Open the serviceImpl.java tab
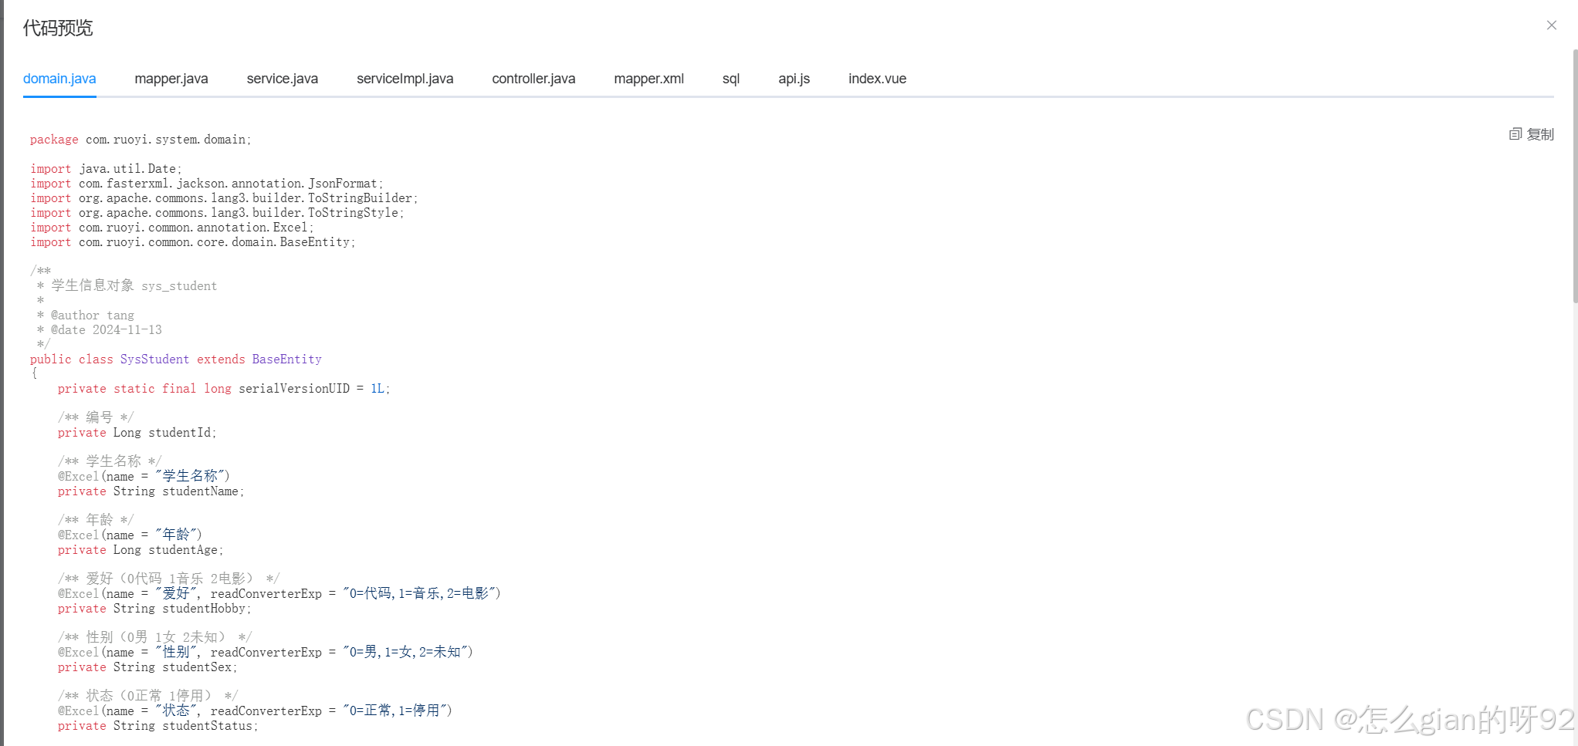1578x746 pixels. [x=405, y=78]
